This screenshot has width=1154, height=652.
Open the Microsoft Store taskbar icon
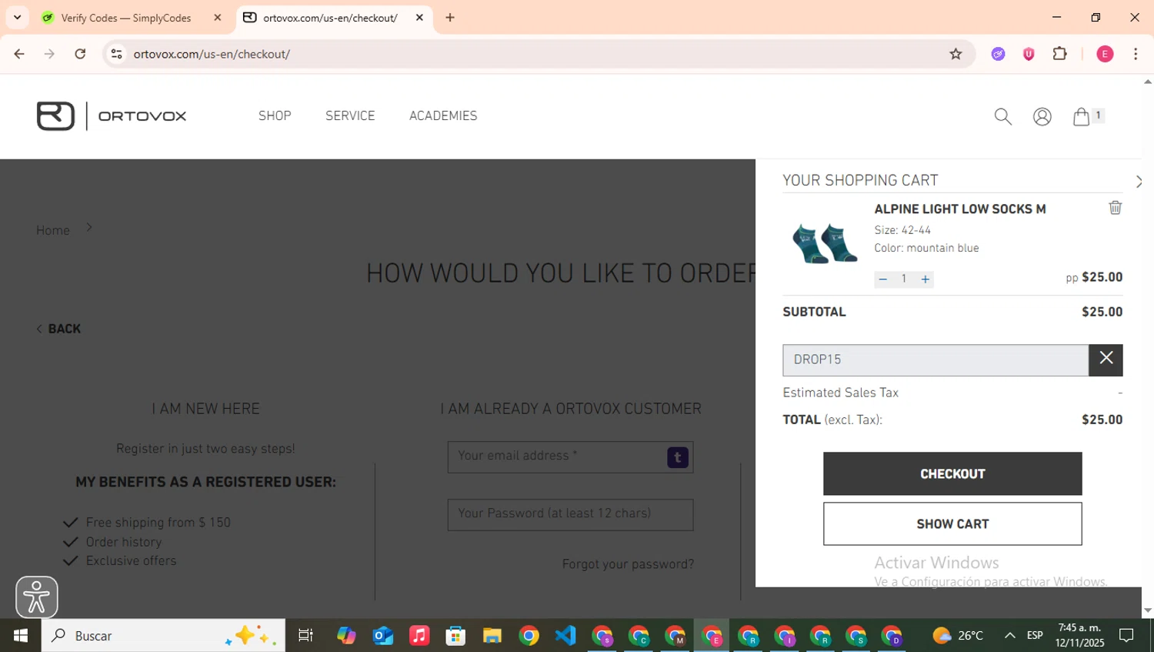click(455, 636)
